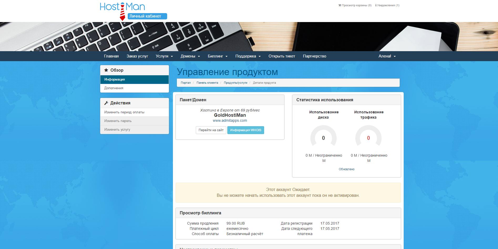498x249 pixels.
Task: Open Заказ услуг menu item
Action: pos(137,56)
